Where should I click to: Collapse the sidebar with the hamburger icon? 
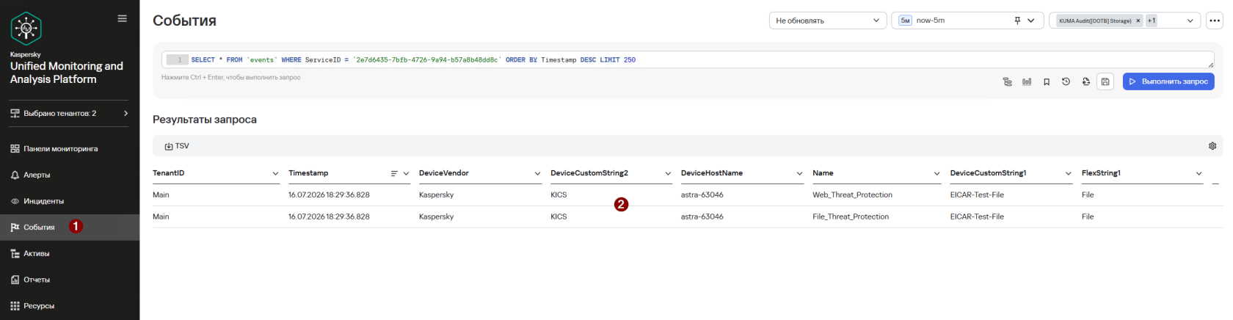click(x=123, y=18)
